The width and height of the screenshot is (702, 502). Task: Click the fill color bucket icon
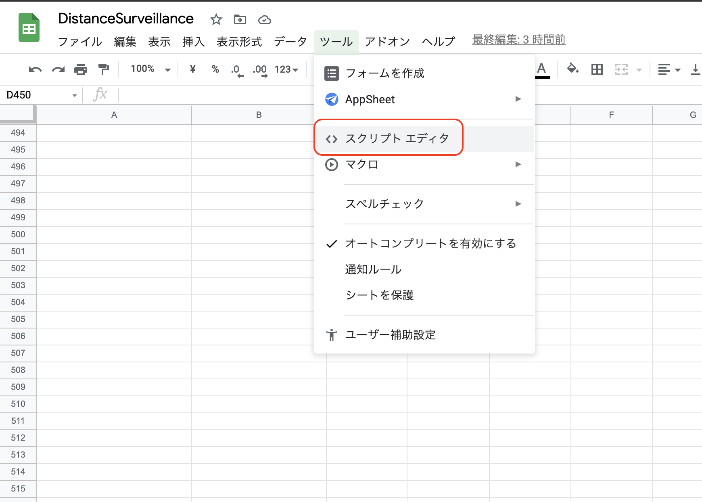pyautogui.click(x=572, y=69)
